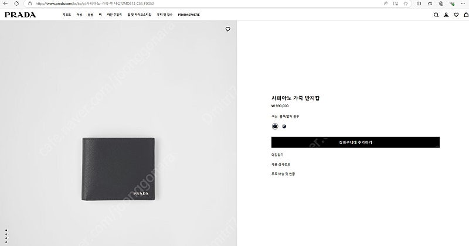Screen dimensions: 469x246
Task: Click the browser refresh button
Action: point(16,4)
